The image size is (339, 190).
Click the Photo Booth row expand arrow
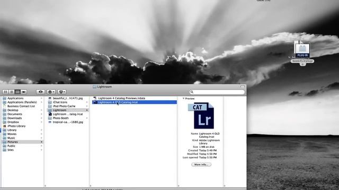coord(87,118)
